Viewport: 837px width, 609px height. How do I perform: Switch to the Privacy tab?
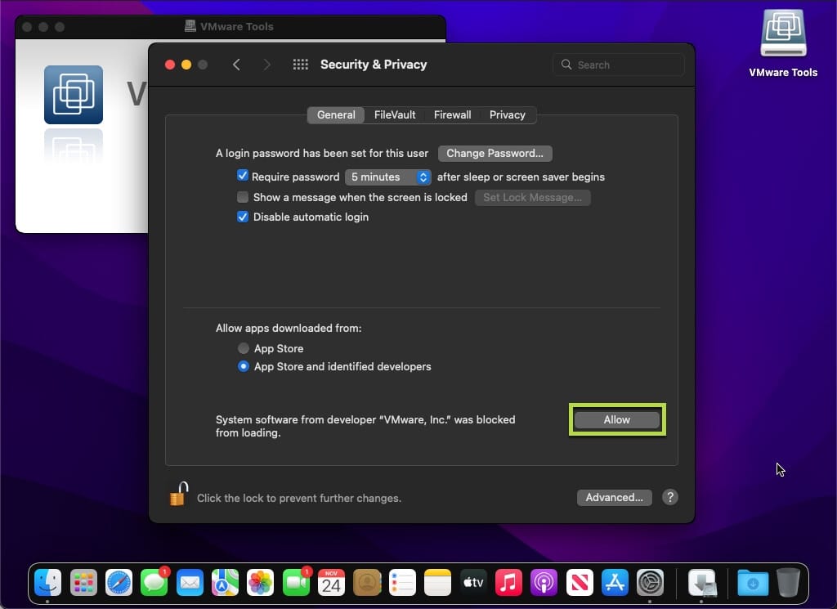(507, 114)
